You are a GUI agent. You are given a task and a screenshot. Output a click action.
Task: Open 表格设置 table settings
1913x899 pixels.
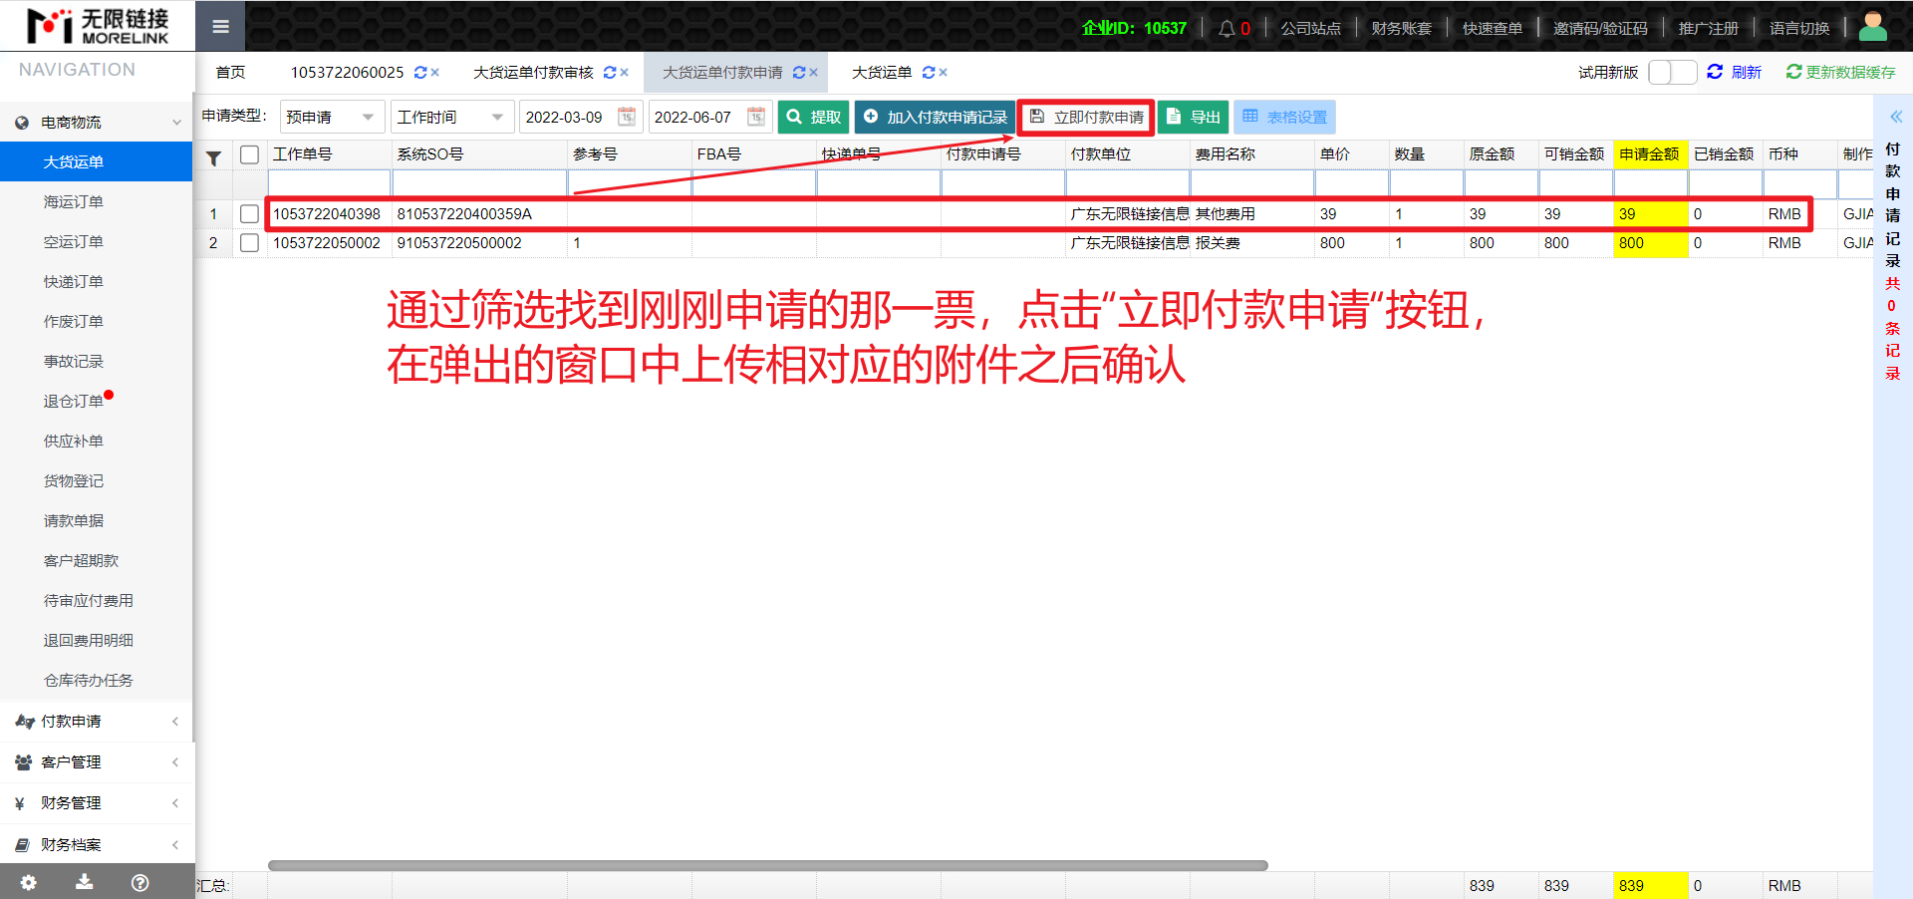point(1285,117)
